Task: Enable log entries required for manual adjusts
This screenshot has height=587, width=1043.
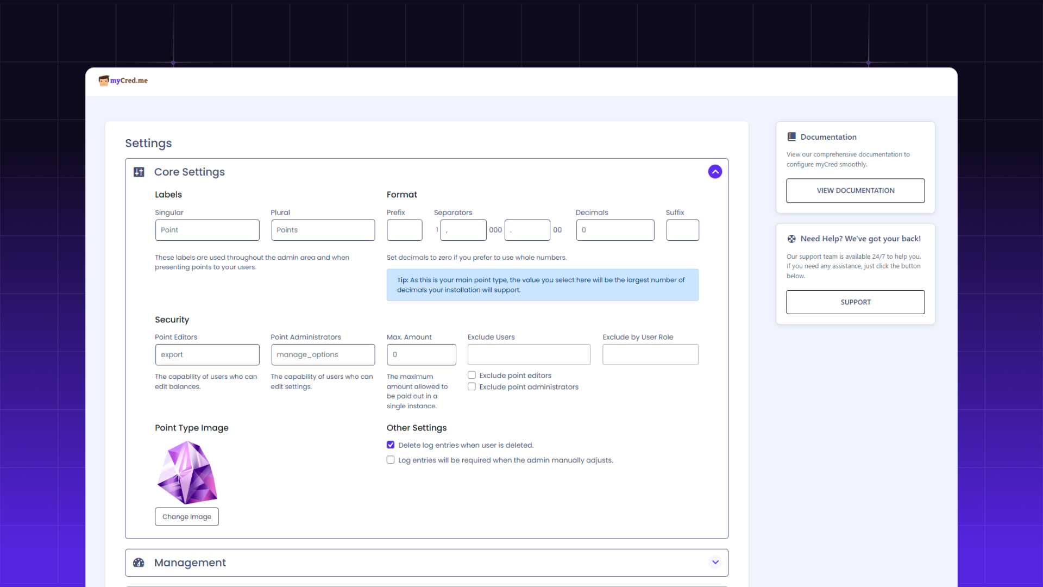Action: point(391,460)
